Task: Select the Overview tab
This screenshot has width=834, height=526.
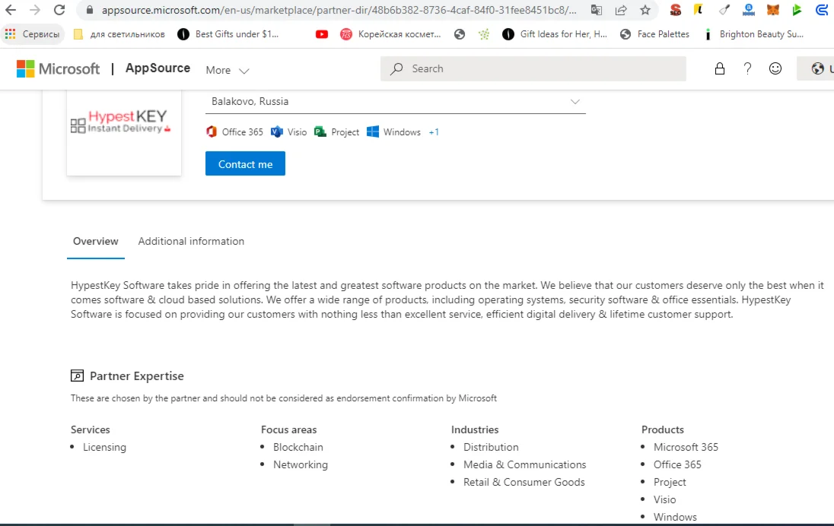Action: 96,241
